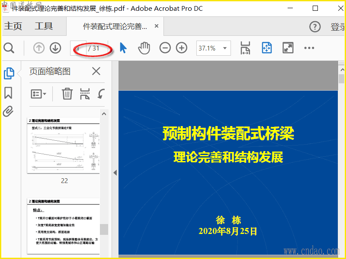346x259 pixels.
Task: Click the fit width scrolling icon
Action: (245, 48)
